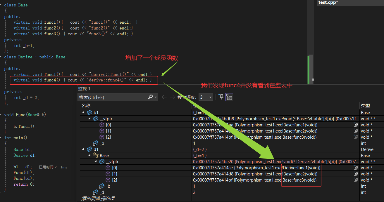Click the next search result arrow
The height and width of the screenshot is (202, 384).
click(172, 97)
